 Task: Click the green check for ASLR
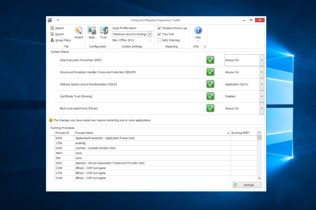[x=210, y=84]
